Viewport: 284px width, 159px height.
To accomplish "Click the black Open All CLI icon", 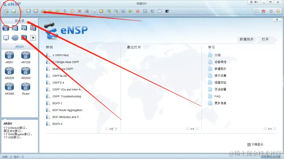I will (x=167, y=11).
